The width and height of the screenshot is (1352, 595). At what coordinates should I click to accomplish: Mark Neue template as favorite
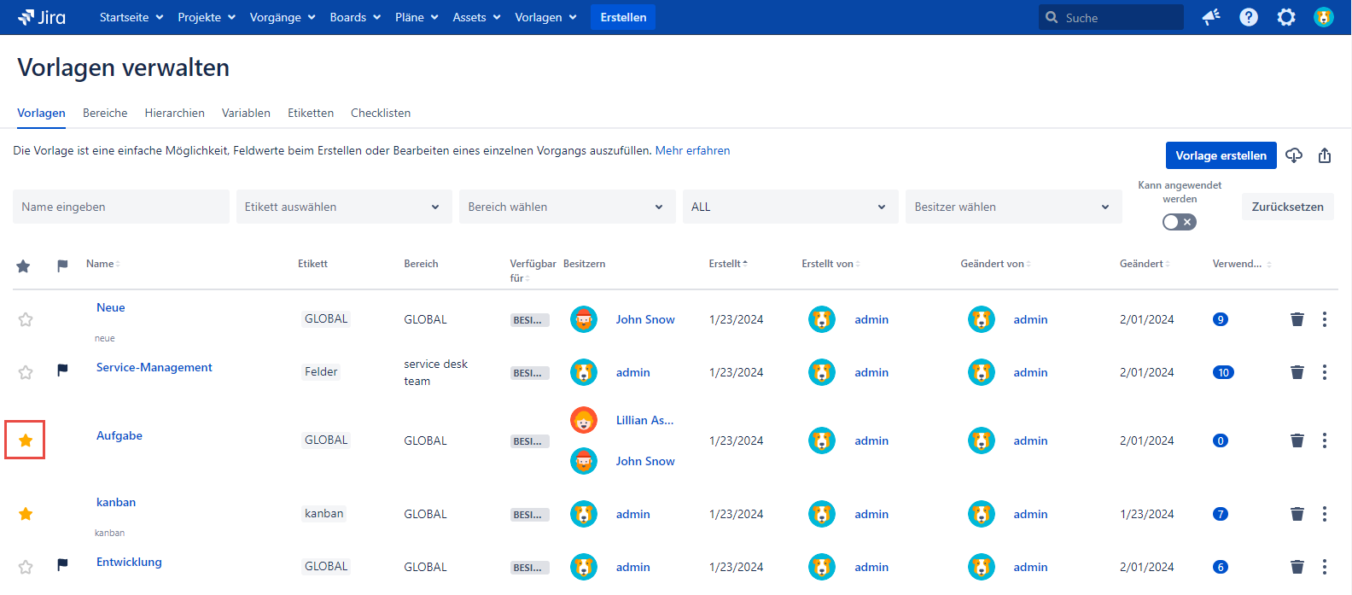pyautogui.click(x=26, y=319)
